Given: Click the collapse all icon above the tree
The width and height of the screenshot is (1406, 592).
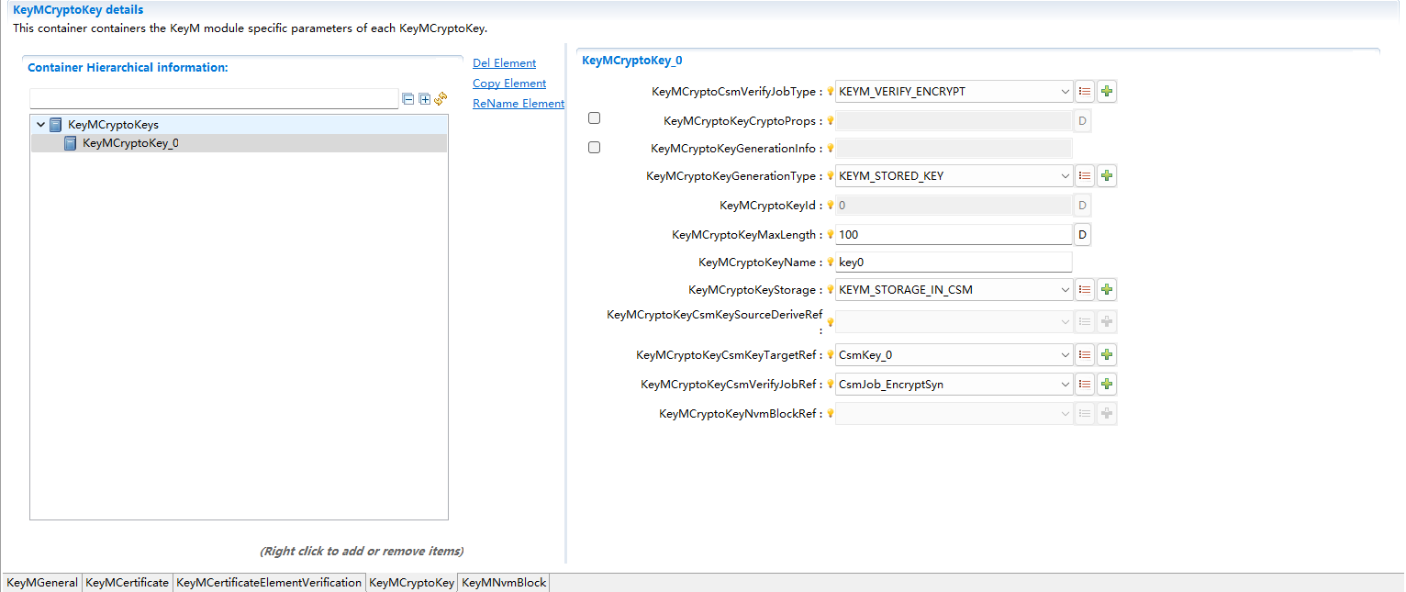Looking at the screenshot, I should pos(408,99).
